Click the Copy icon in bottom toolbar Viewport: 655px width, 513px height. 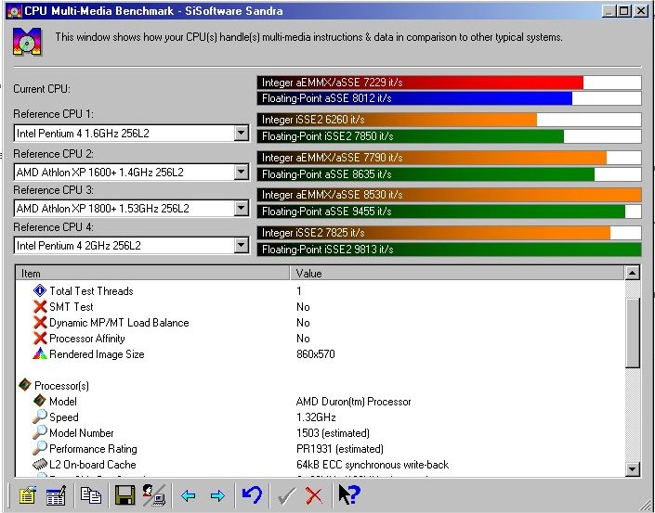point(90,495)
